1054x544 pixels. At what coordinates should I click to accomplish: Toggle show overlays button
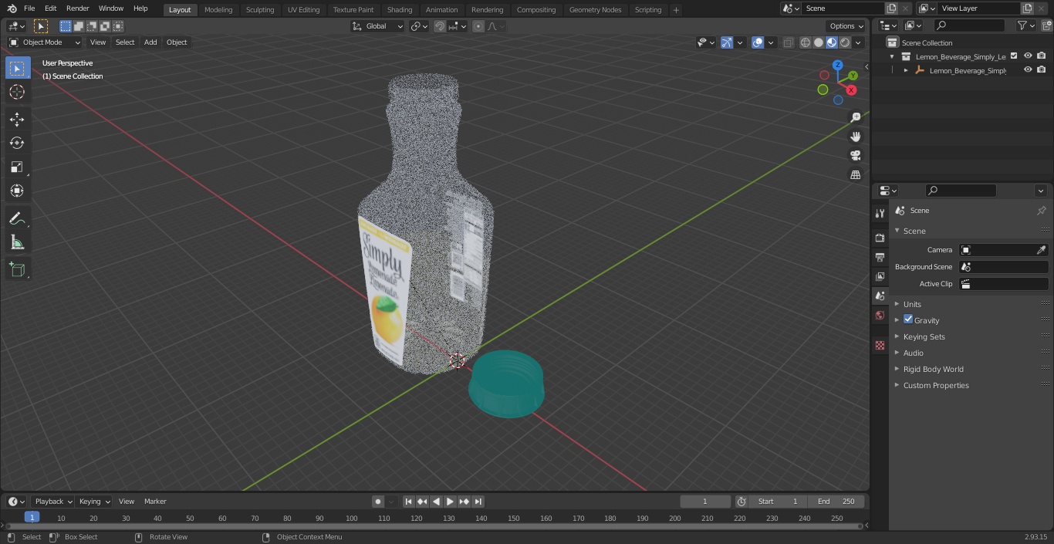[x=758, y=42]
